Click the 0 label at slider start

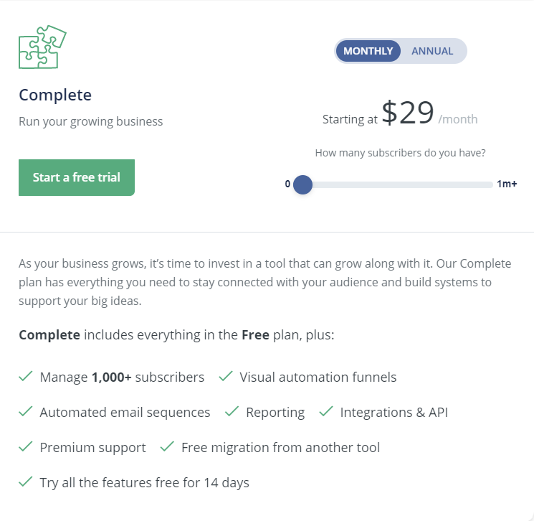(287, 184)
